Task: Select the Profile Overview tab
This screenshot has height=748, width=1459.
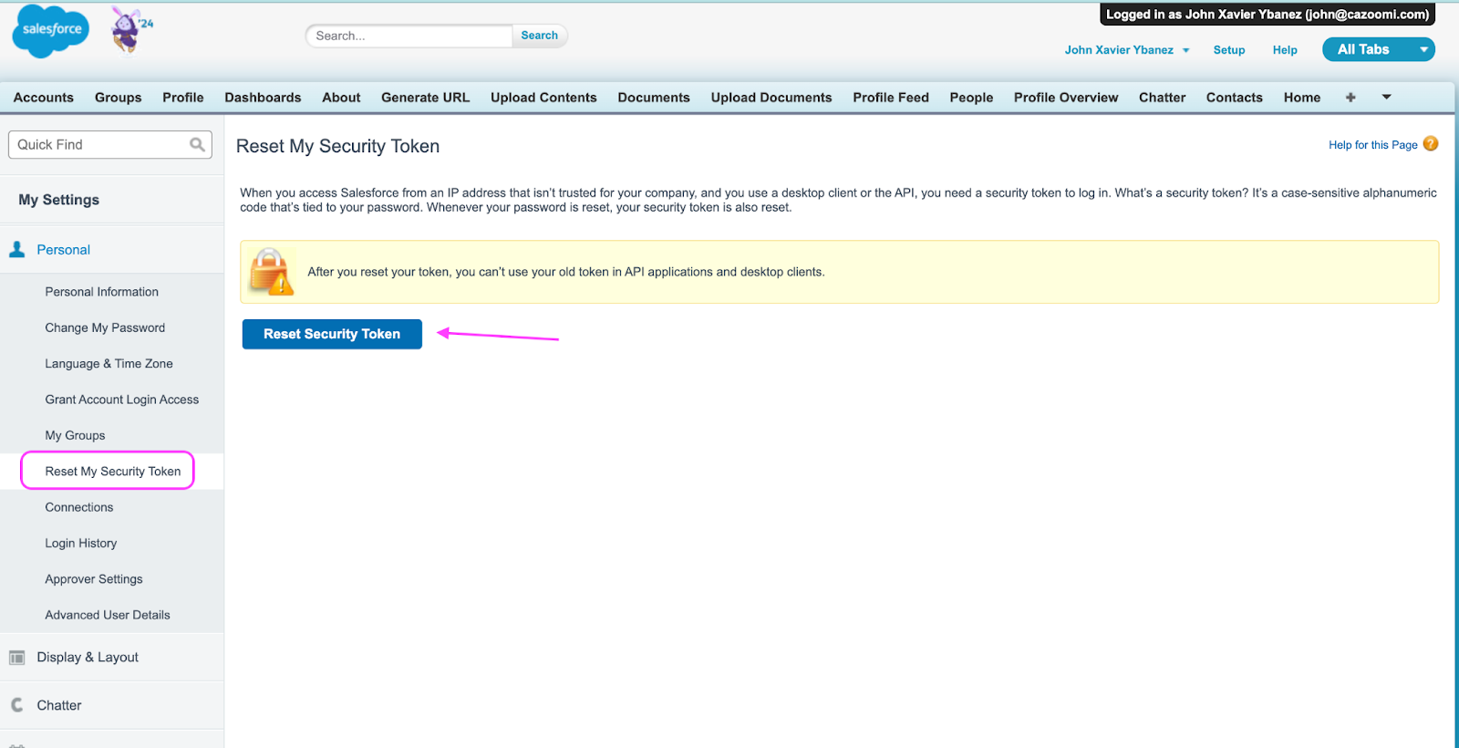Action: pyautogui.click(x=1066, y=98)
